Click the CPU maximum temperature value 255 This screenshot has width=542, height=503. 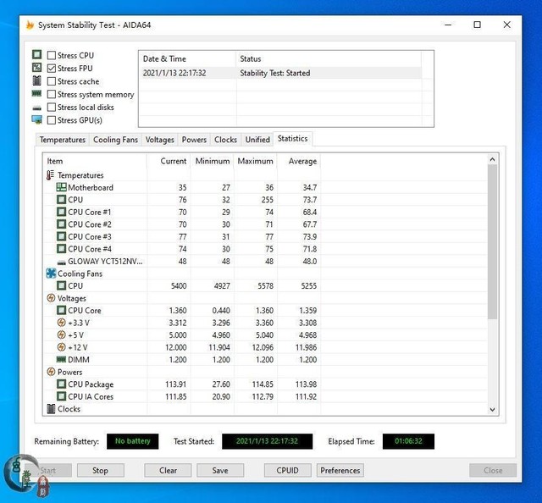pyautogui.click(x=267, y=200)
